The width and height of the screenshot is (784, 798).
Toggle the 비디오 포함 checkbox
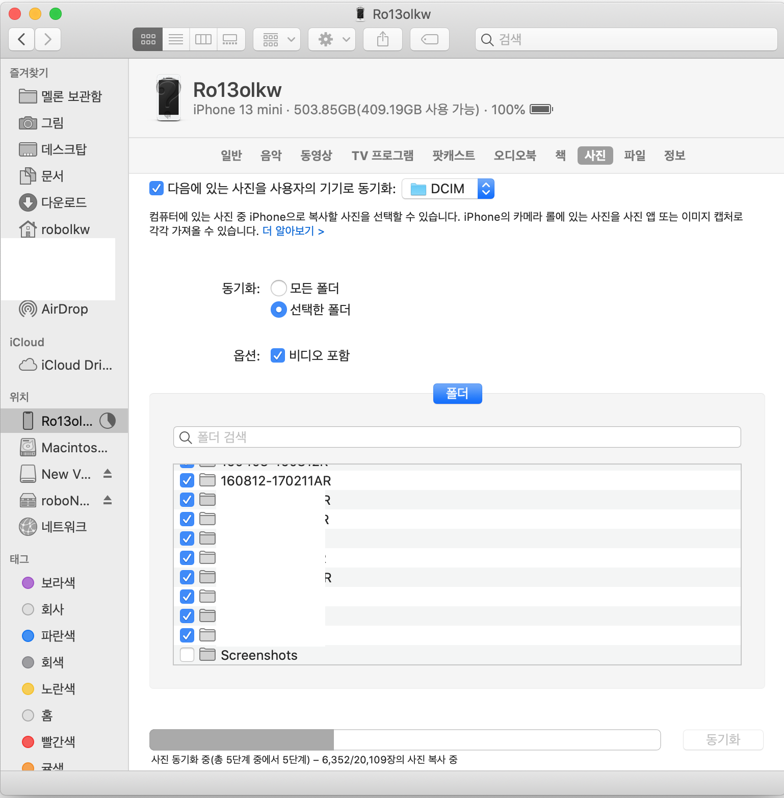pyautogui.click(x=277, y=355)
